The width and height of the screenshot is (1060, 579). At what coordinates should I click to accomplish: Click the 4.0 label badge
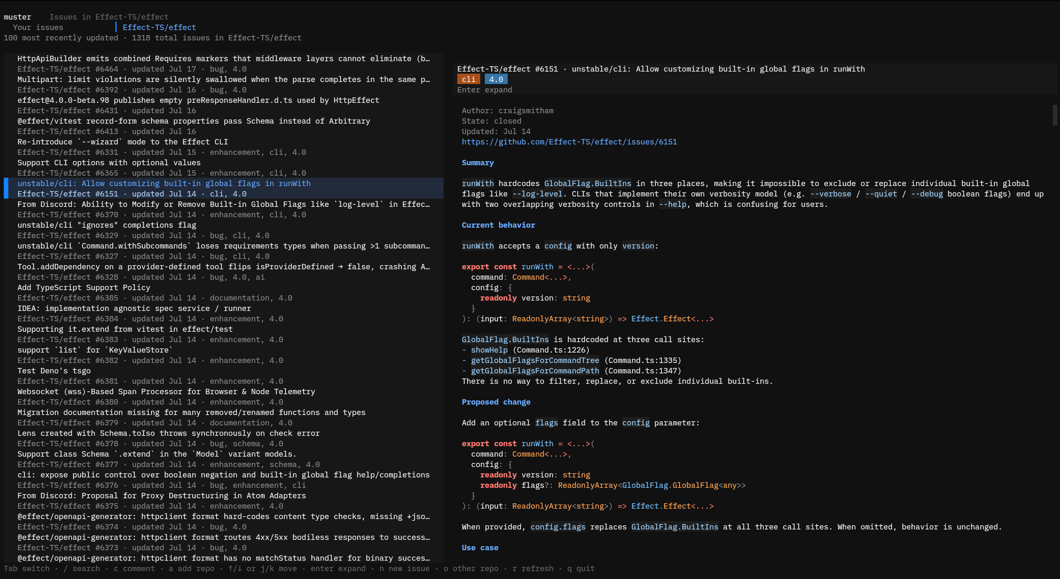[496, 80]
